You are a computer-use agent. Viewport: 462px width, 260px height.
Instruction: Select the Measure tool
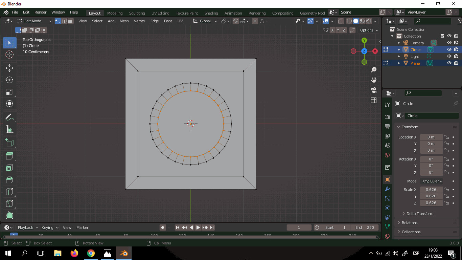coord(9,129)
